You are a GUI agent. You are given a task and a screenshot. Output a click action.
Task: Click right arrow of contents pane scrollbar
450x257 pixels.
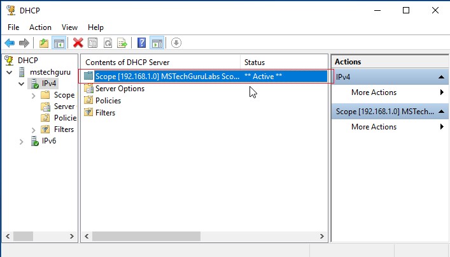click(322, 237)
